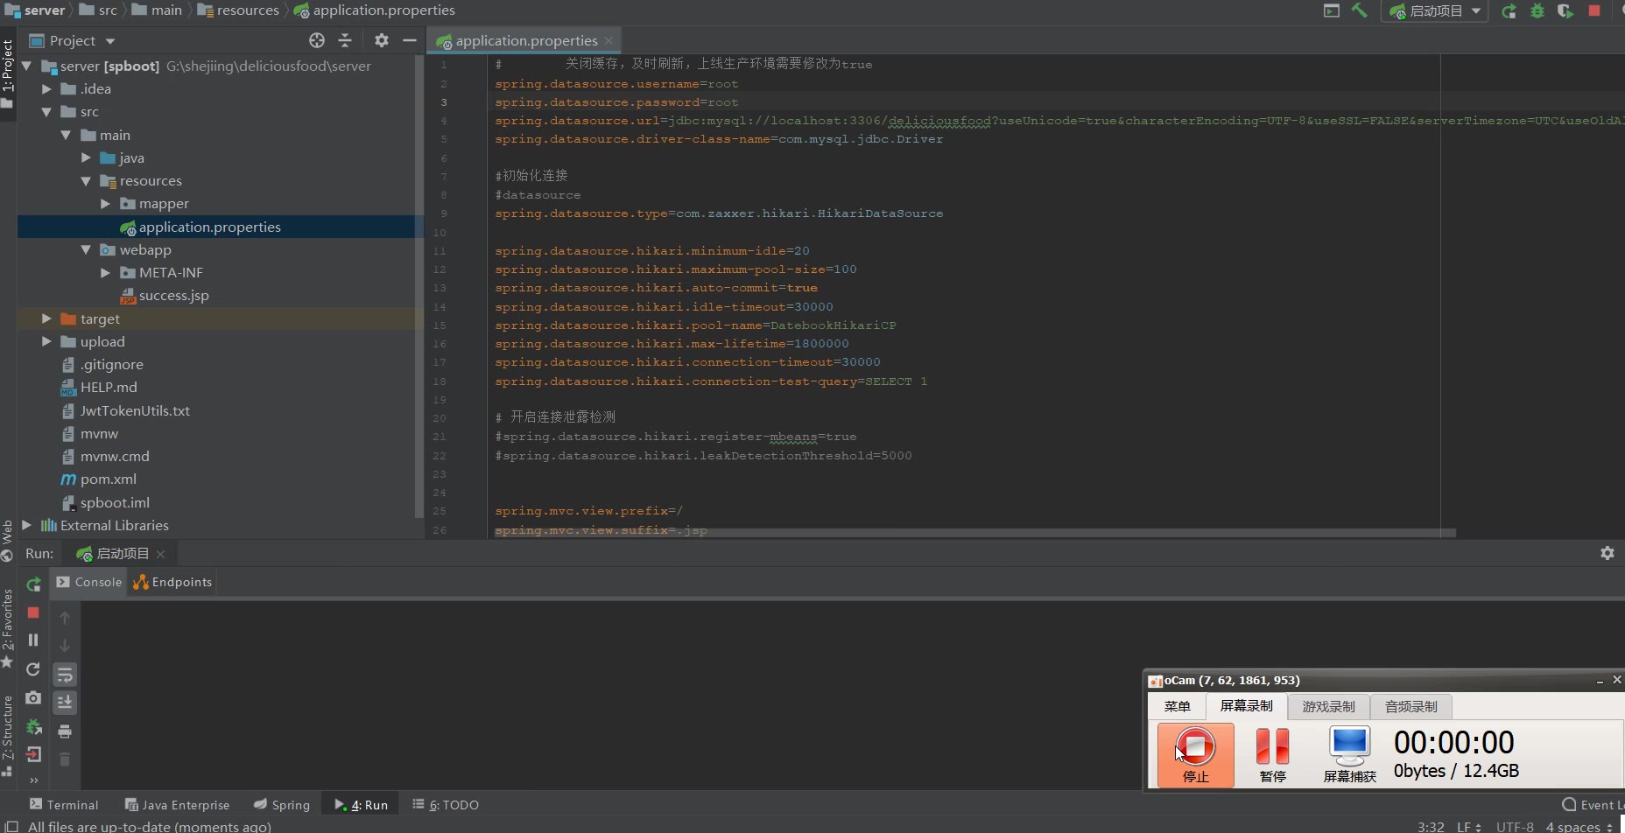Collapse the webapp folder

click(x=86, y=250)
